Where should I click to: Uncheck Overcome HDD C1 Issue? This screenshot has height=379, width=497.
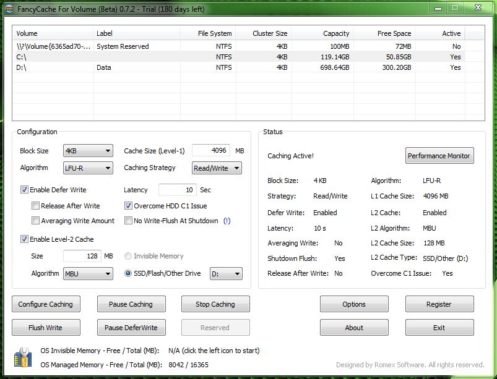[128, 206]
